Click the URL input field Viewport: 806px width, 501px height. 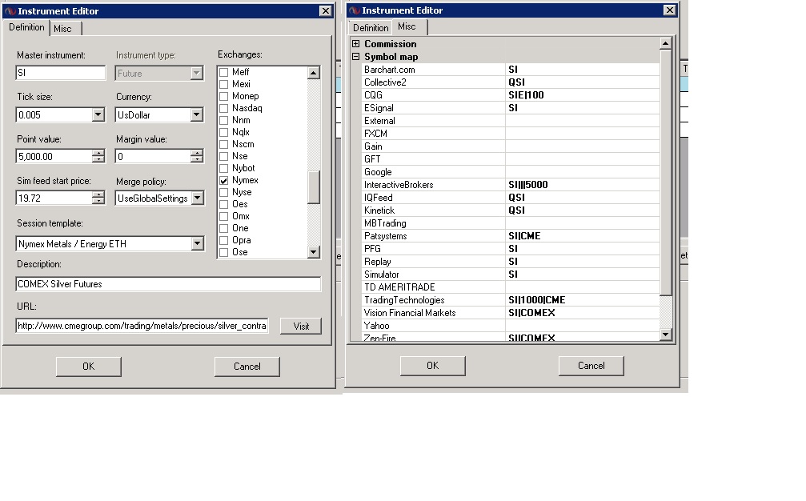click(142, 326)
